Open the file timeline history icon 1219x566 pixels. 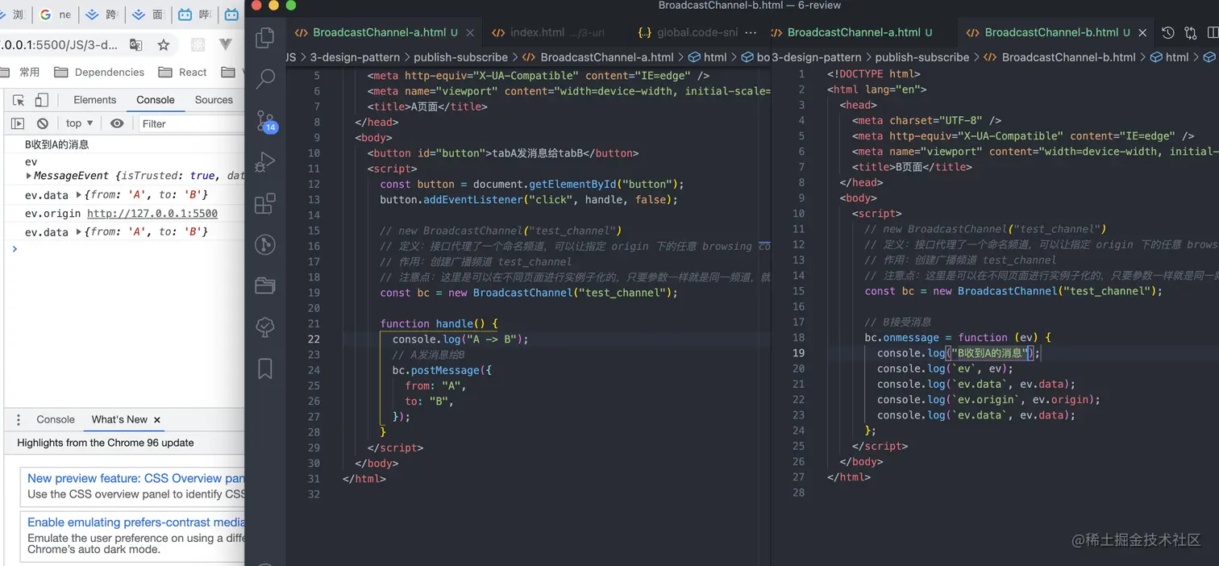point(1167,33)
